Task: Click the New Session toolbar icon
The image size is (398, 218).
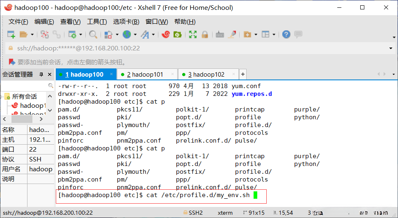Action: [x=11, y=34]
